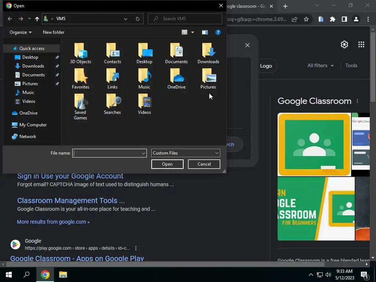The height and width of the screenshot is (282, 376).
Task: Open the Google Classroom logo thumbnail
Action: 314,145
